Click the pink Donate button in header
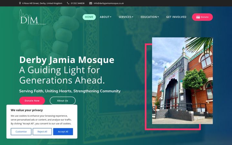Image resolution: width=232 pixels, height=145 pixels. coord(202,17)
